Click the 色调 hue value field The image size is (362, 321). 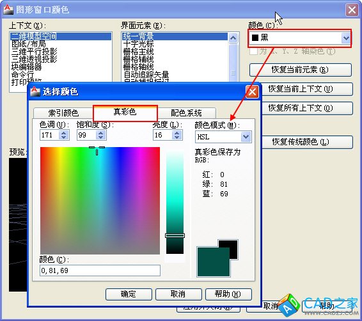click(49, 135)
